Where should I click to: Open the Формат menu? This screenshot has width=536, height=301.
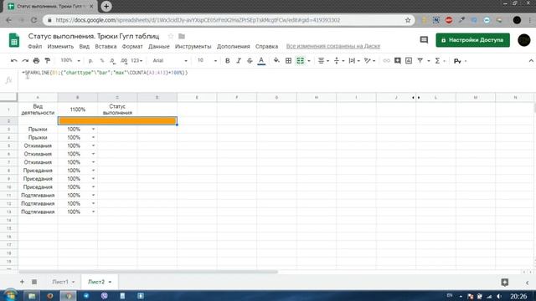coord(132,47)
